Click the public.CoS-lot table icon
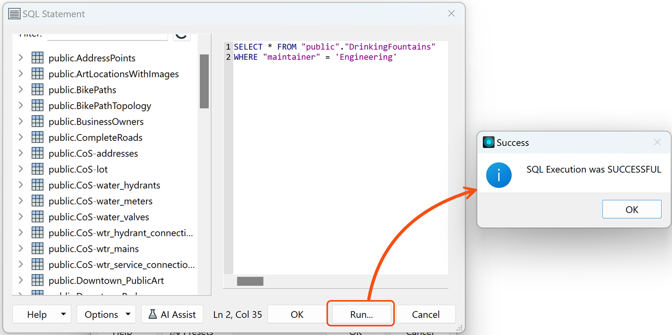 [x=38, y=169]
